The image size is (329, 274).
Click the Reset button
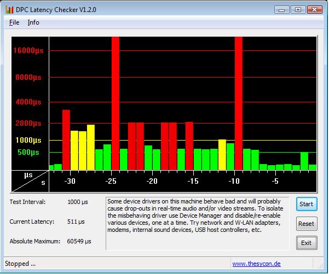pos(307,224)
